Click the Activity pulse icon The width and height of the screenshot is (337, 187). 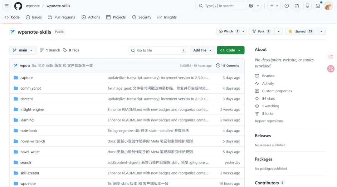(x=257, y=83)
